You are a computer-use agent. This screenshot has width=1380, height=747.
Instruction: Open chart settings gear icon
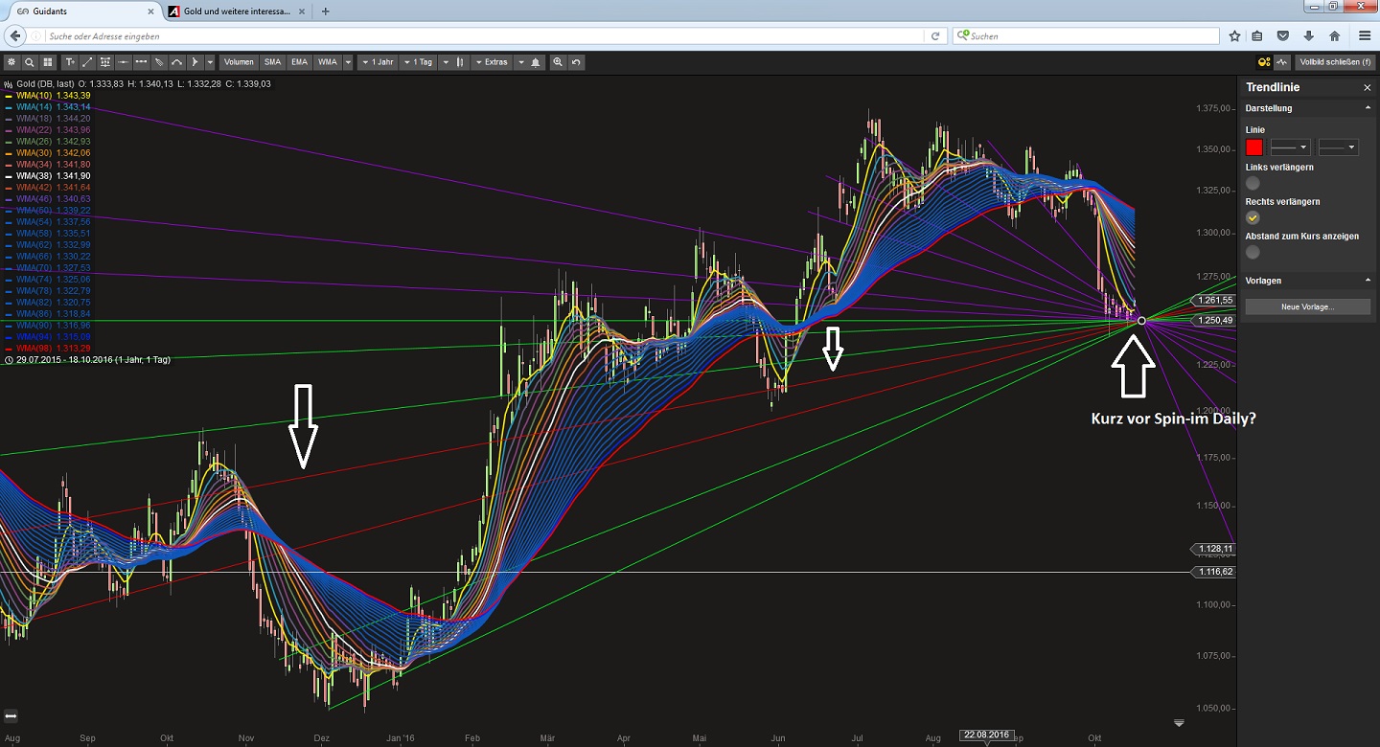[x=11, y=62]
